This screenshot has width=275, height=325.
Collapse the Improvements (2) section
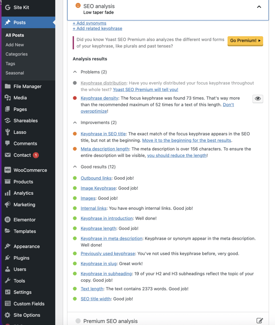[x=75, y=123]
